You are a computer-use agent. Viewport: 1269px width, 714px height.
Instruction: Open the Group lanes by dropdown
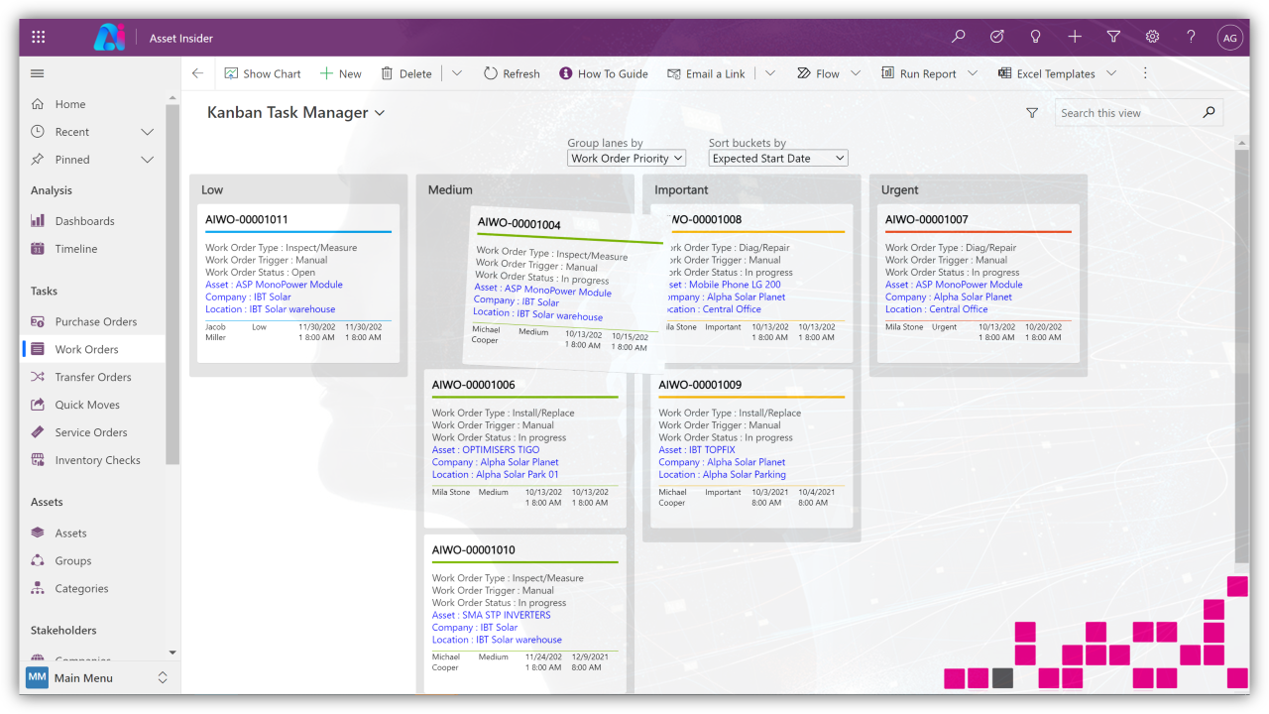pos(626,158)
